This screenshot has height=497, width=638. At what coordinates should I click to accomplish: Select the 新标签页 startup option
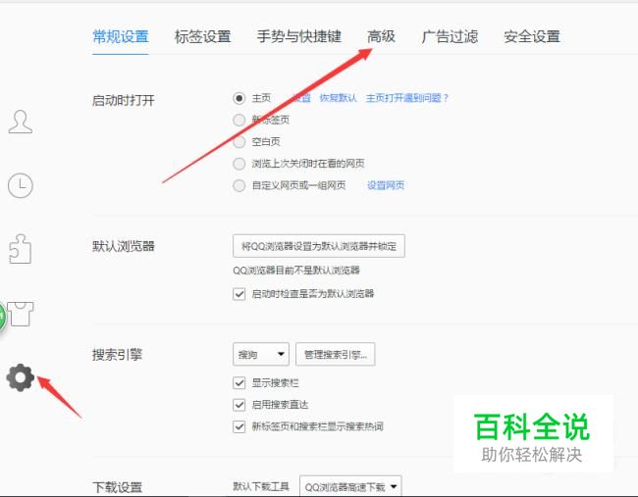(x=239, y=120)
